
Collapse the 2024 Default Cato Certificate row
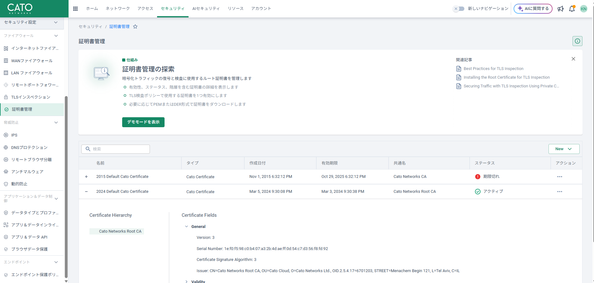86,192
